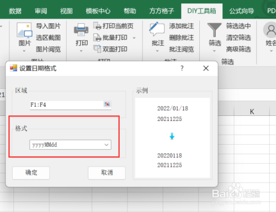
Task: Switch to the 视图 tab
Action: [x=66, y=11]
